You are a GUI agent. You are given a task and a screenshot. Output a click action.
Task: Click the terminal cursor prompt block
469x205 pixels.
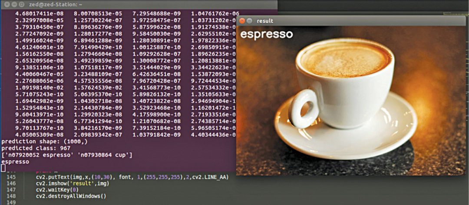pos(3,168)
